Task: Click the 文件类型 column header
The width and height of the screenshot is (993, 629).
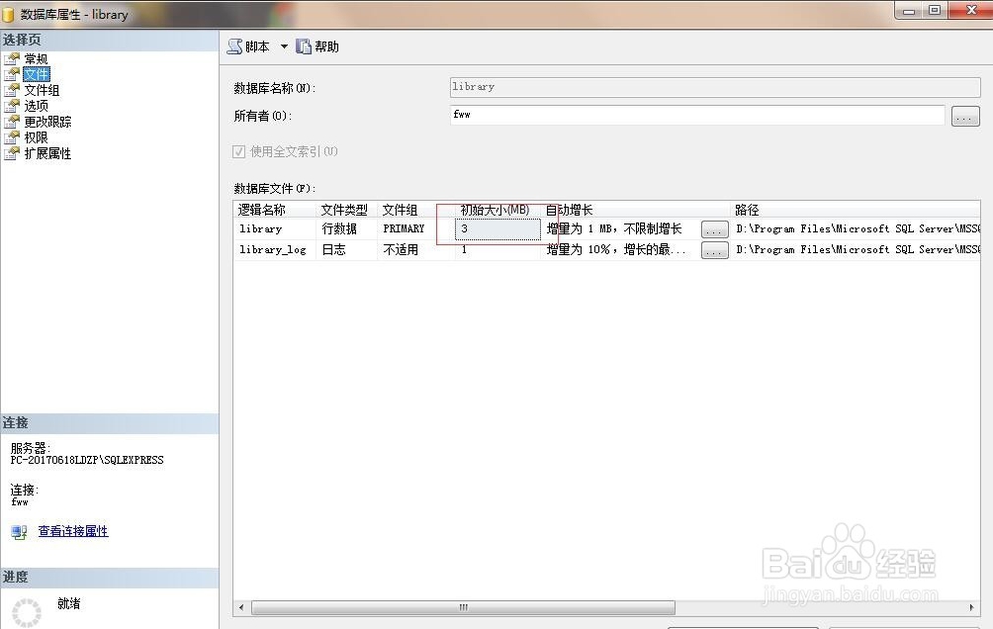Action: click(347, 210)
